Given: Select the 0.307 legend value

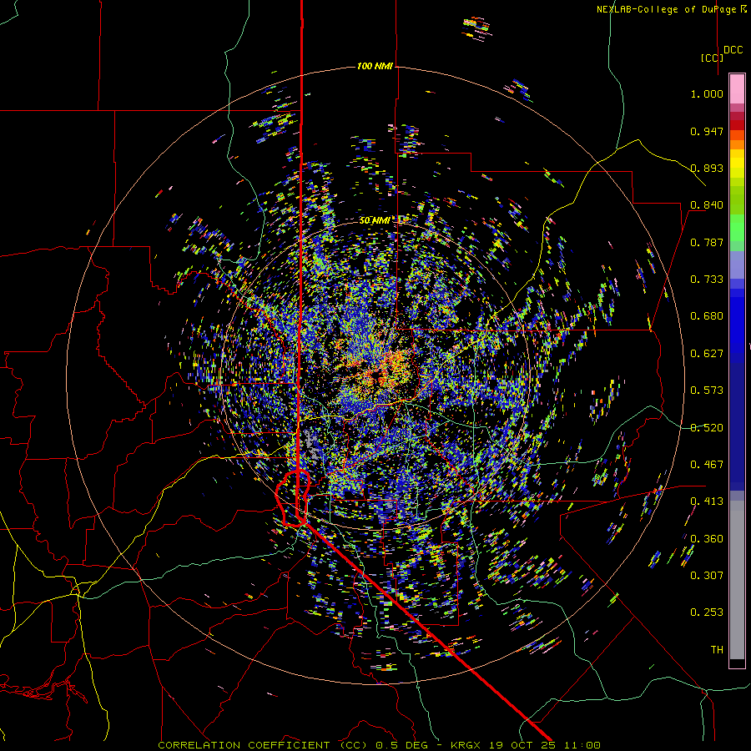Looking at the screenshot, I should [x=707, y=576].
